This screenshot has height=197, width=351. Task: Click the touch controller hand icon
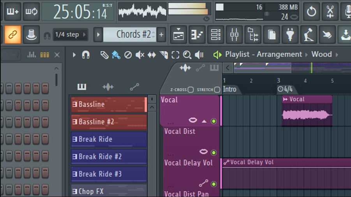[327, 35]
